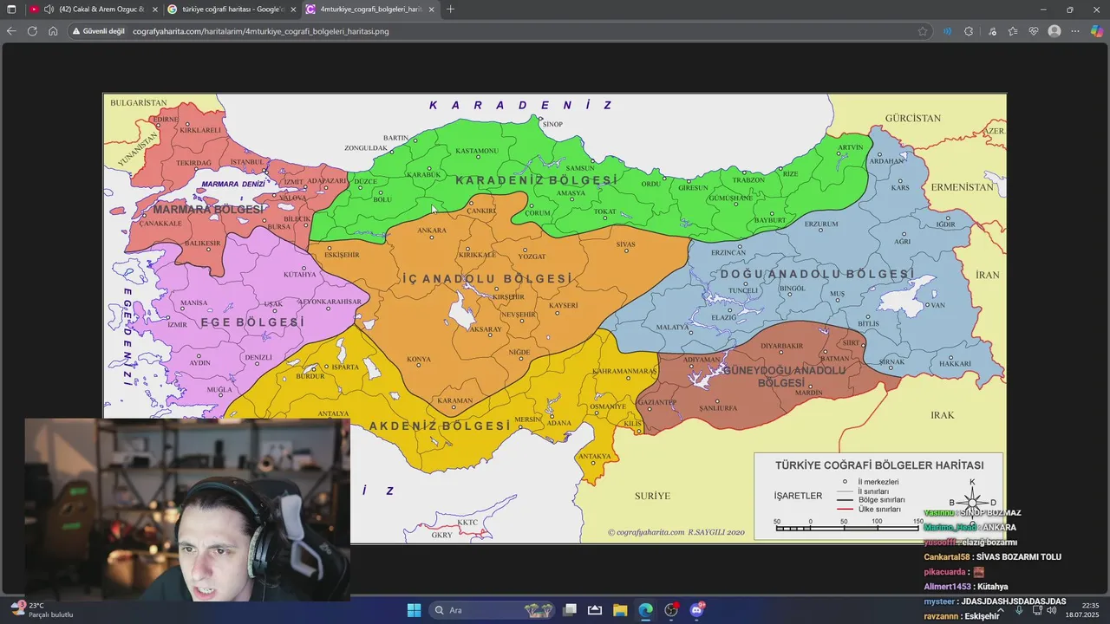Open a new browser tab
Viewport: 1110px width, 624px height.
click(x=450, y=10)
